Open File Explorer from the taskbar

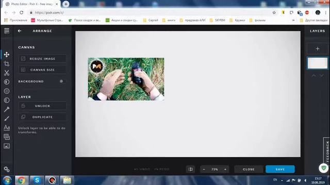pyautogui.click(x=67, y=180)
